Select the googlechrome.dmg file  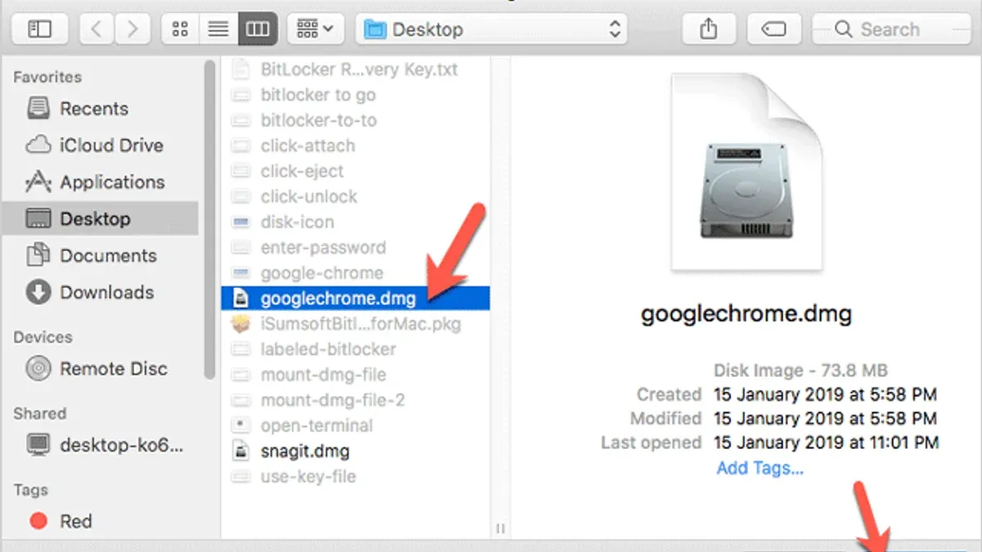(355, 298)
